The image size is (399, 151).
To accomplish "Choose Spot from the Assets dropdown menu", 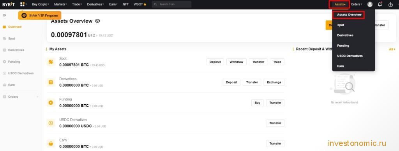I will (341, 25).
